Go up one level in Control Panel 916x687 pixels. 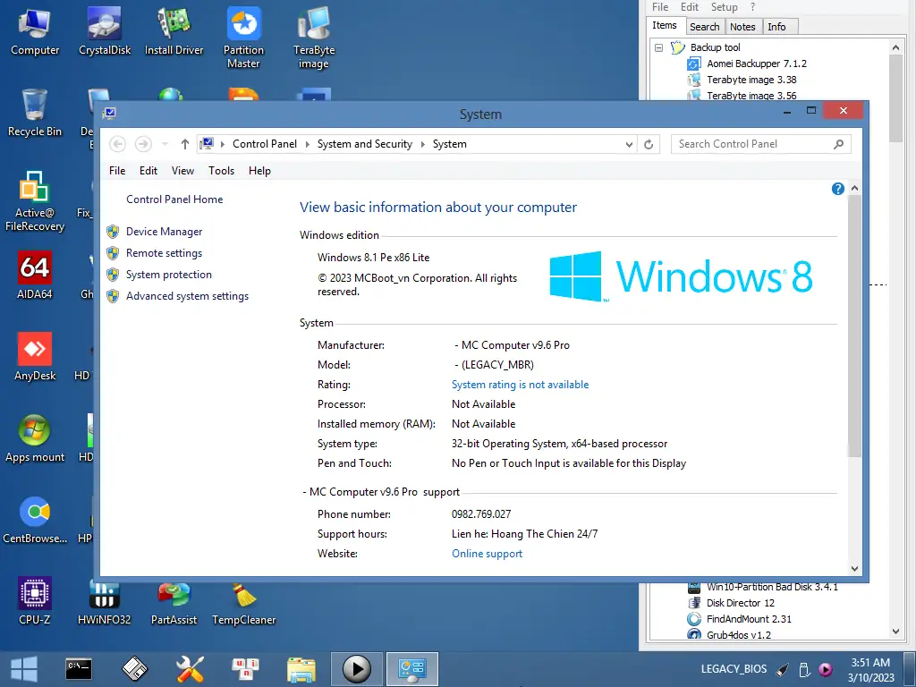(184, 144)
